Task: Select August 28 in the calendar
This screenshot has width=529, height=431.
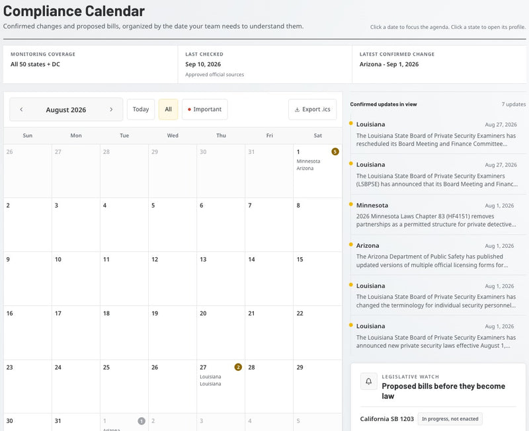Action: coord(269,387)
